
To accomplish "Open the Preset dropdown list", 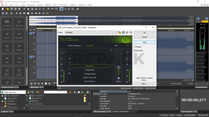I will [116, 32].
